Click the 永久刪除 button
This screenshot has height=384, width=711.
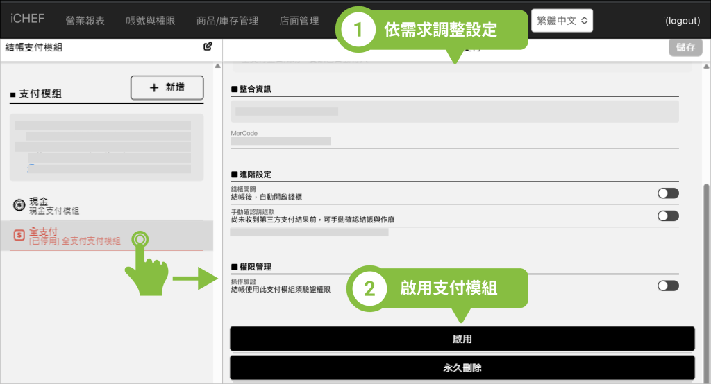coord(462,367)
